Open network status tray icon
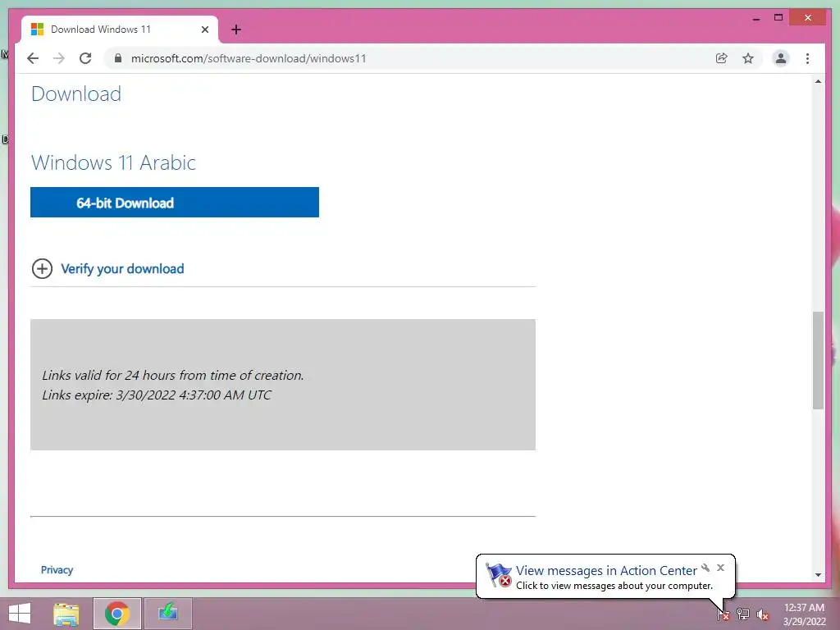 743,614
